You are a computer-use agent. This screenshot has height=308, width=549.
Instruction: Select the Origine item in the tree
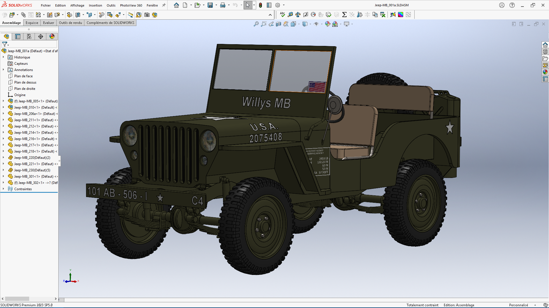point(20,95)
